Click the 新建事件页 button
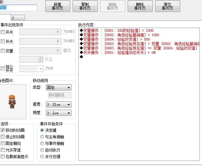This screenshot has height=166, width=202. 58,6
